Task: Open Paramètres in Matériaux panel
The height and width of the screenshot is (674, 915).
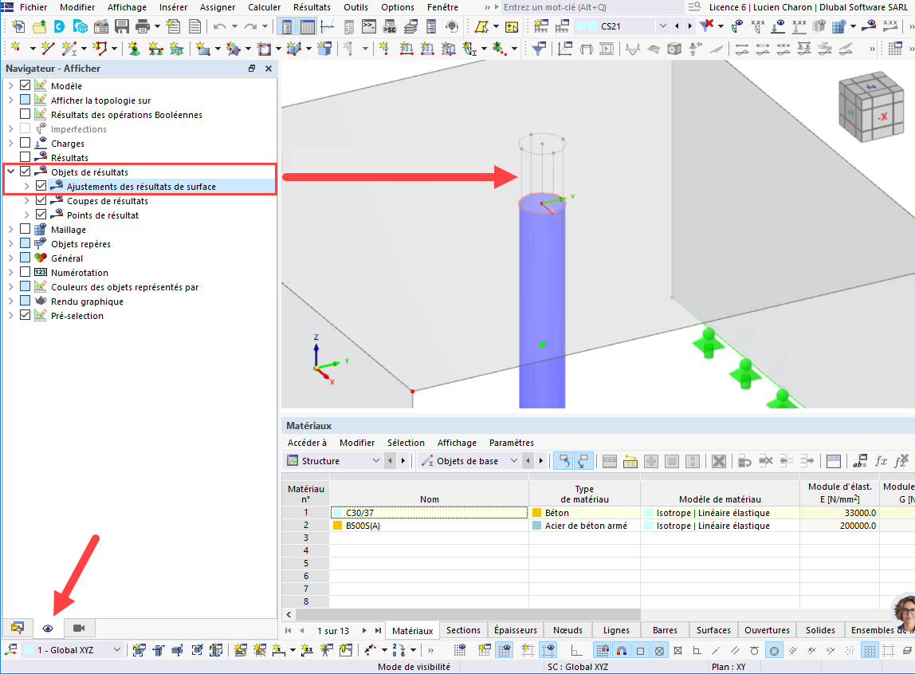Action: 511,443
